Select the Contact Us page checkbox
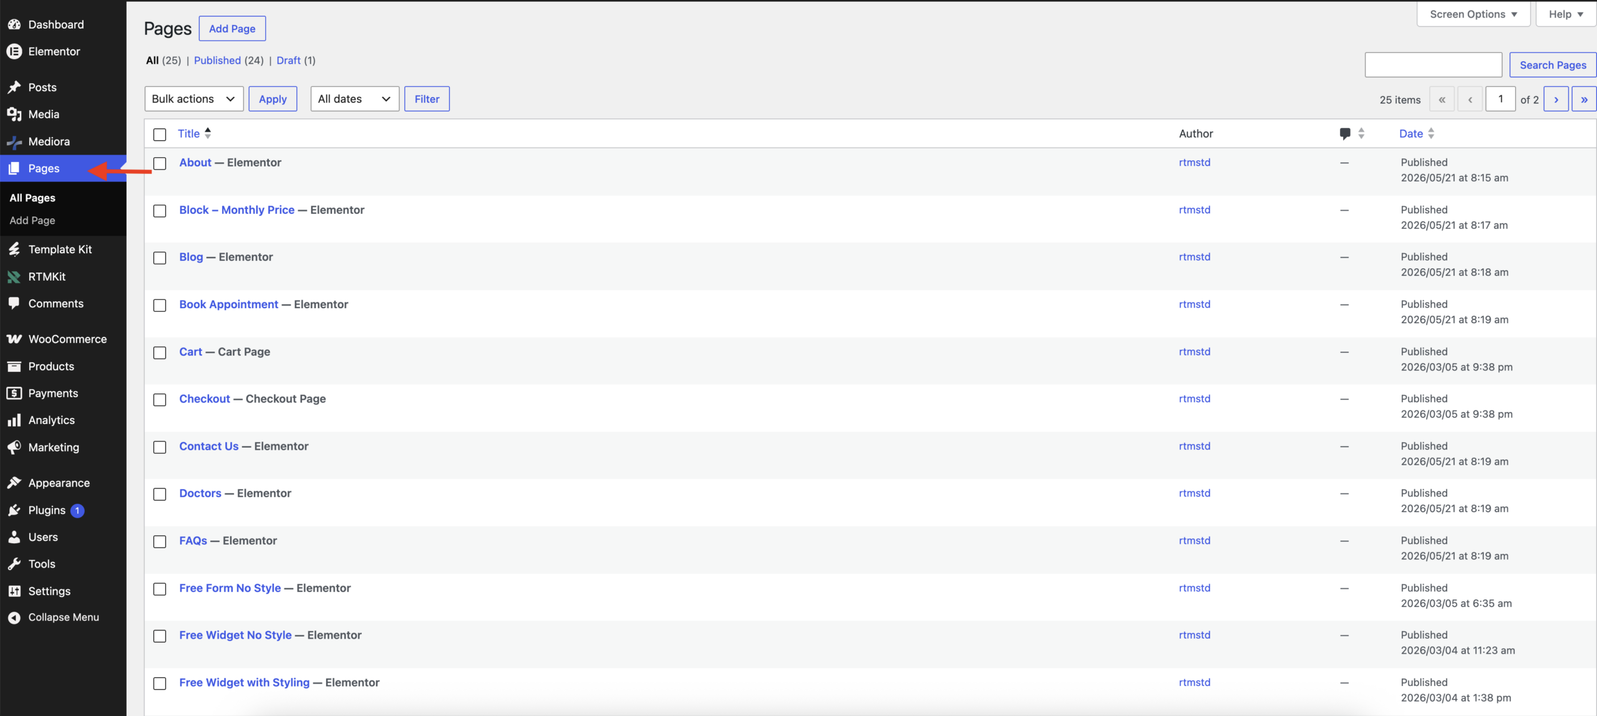The width and height of the screenshot is (1597, 716). (160, 447)
